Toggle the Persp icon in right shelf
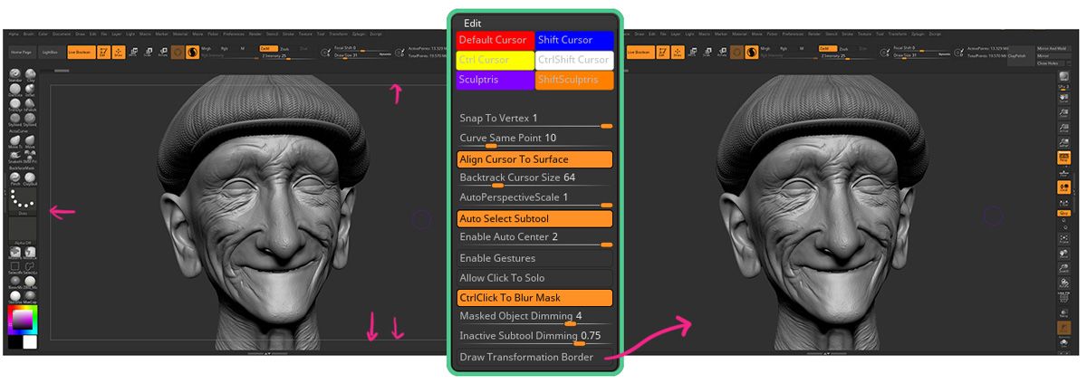Screen dimensions: 1087x384 coord(1063,158)
